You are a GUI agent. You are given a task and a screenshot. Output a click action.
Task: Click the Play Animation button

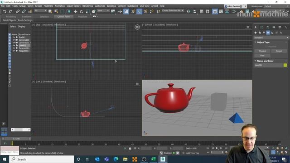(x=217, y=148)
